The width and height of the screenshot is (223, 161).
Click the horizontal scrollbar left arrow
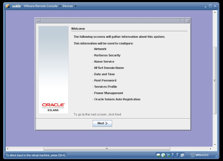click(8, 149)
